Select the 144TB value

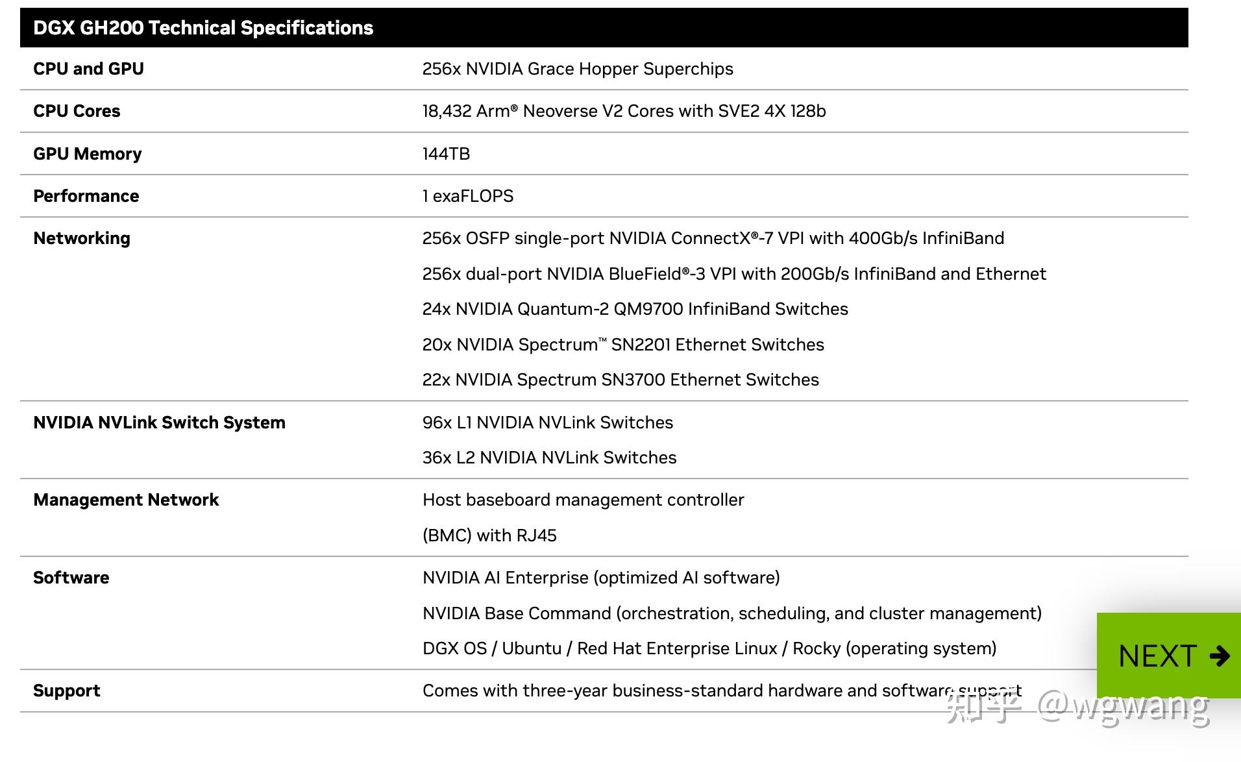tap(446, 154)
